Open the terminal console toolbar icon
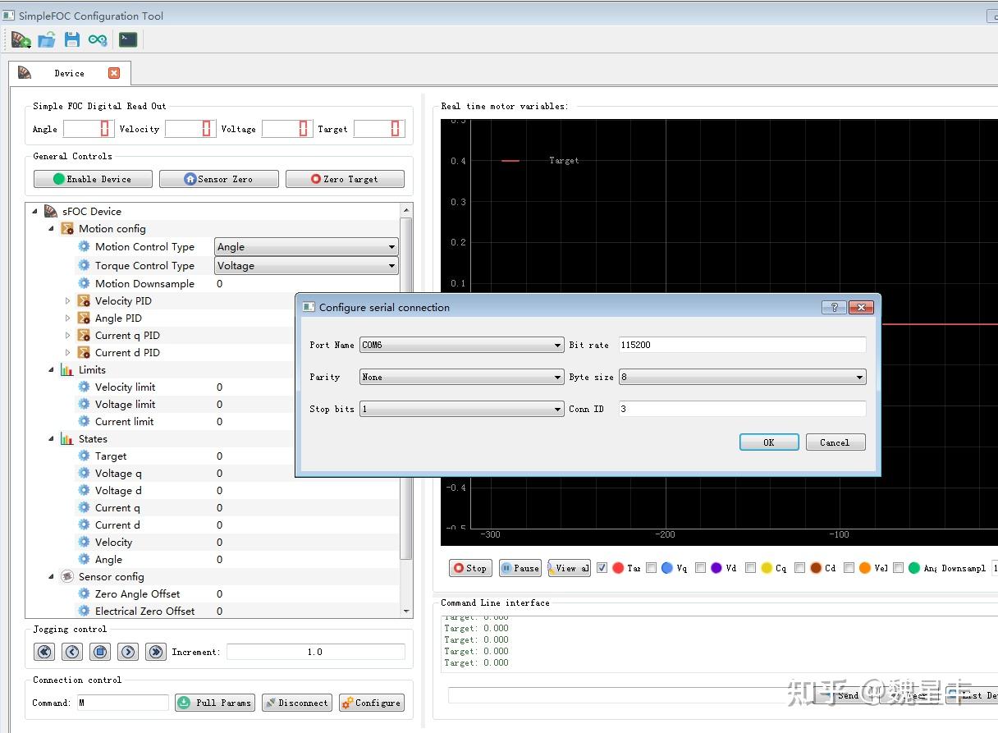The image size is (998, 733). pyautogui.click(x=128, y=39)
